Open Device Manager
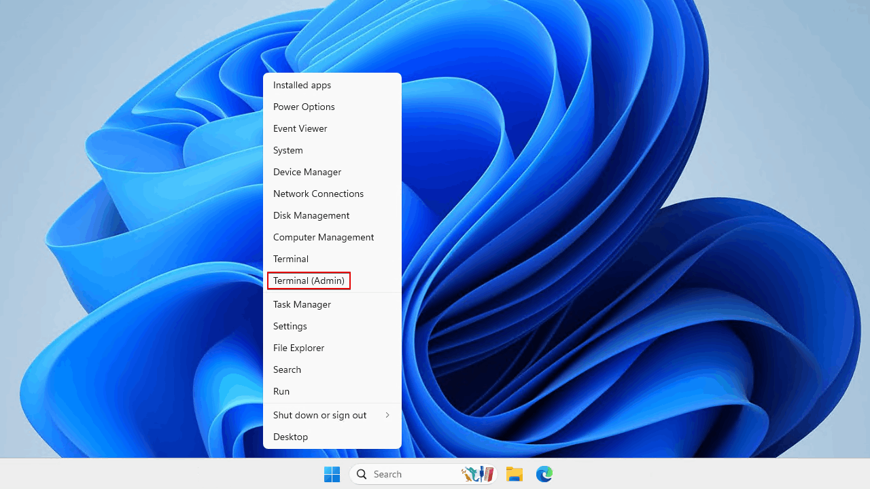Screen dimensions: 870x489 tap(307, 172)
